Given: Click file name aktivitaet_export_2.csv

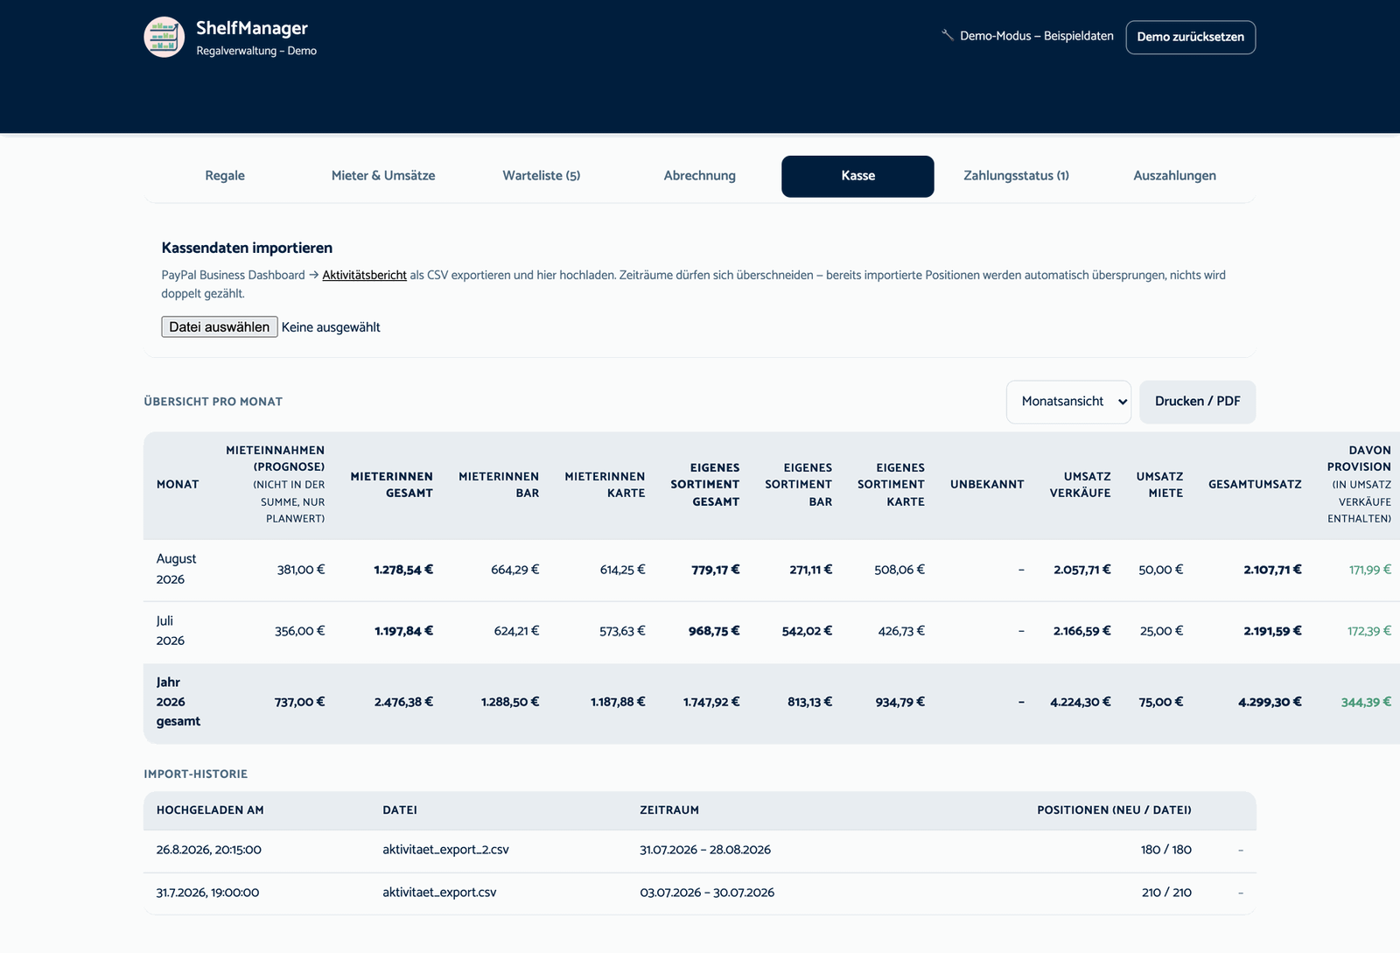Looking at the screenshot, I should 445,850.
